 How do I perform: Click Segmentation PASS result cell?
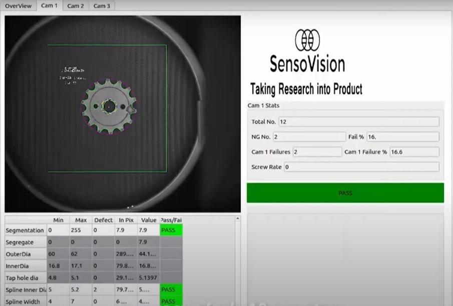pos(171,230)
